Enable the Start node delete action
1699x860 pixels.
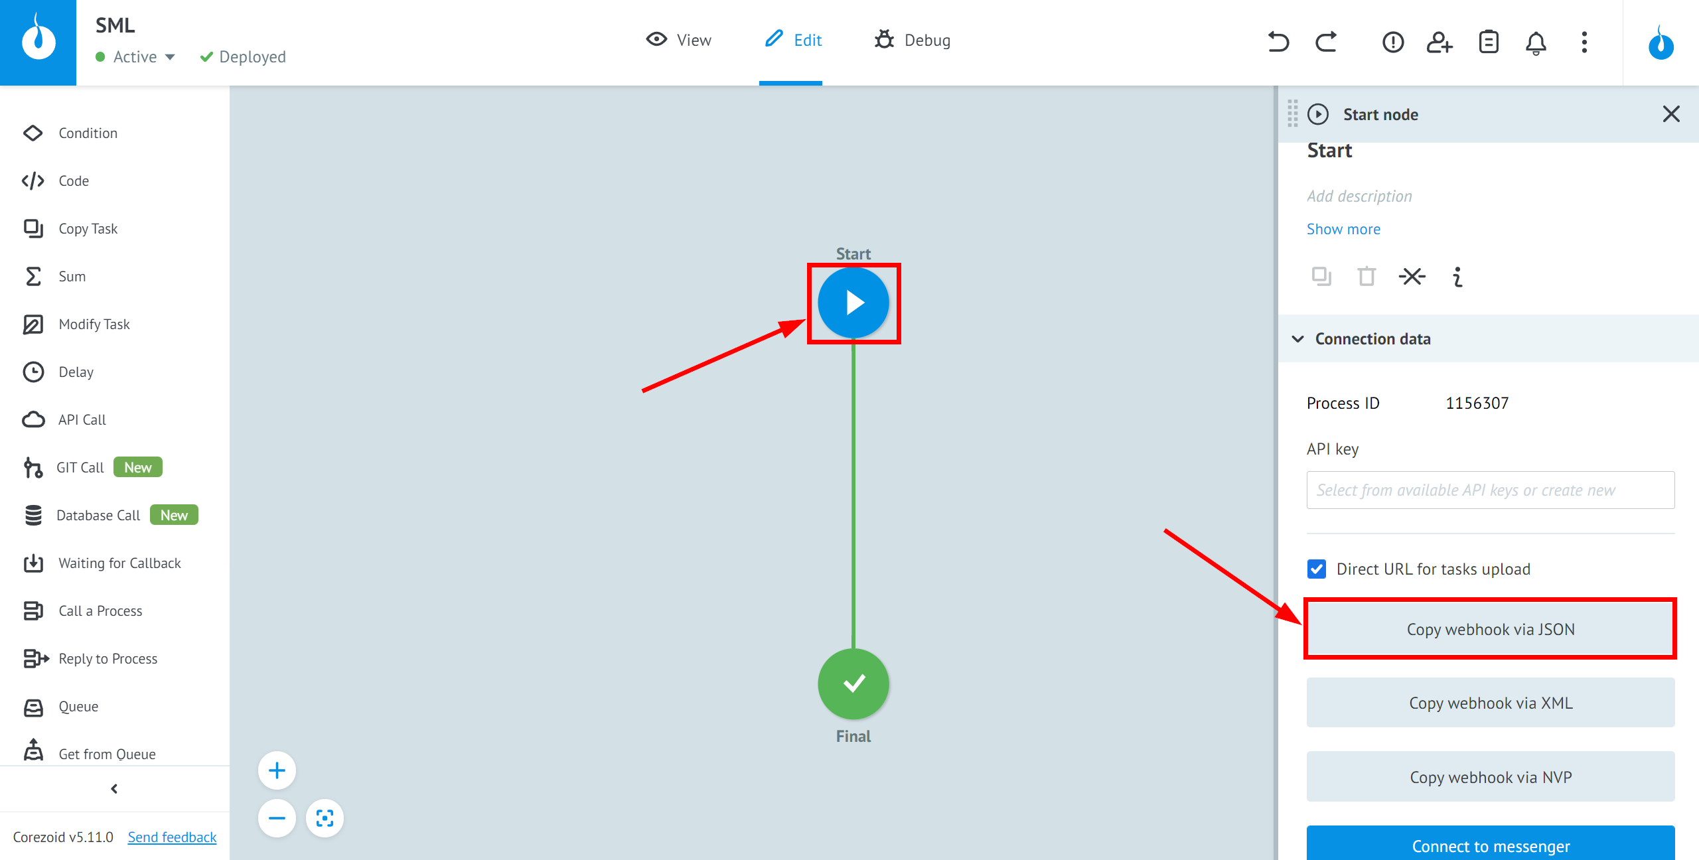[x=1368, y=277]
